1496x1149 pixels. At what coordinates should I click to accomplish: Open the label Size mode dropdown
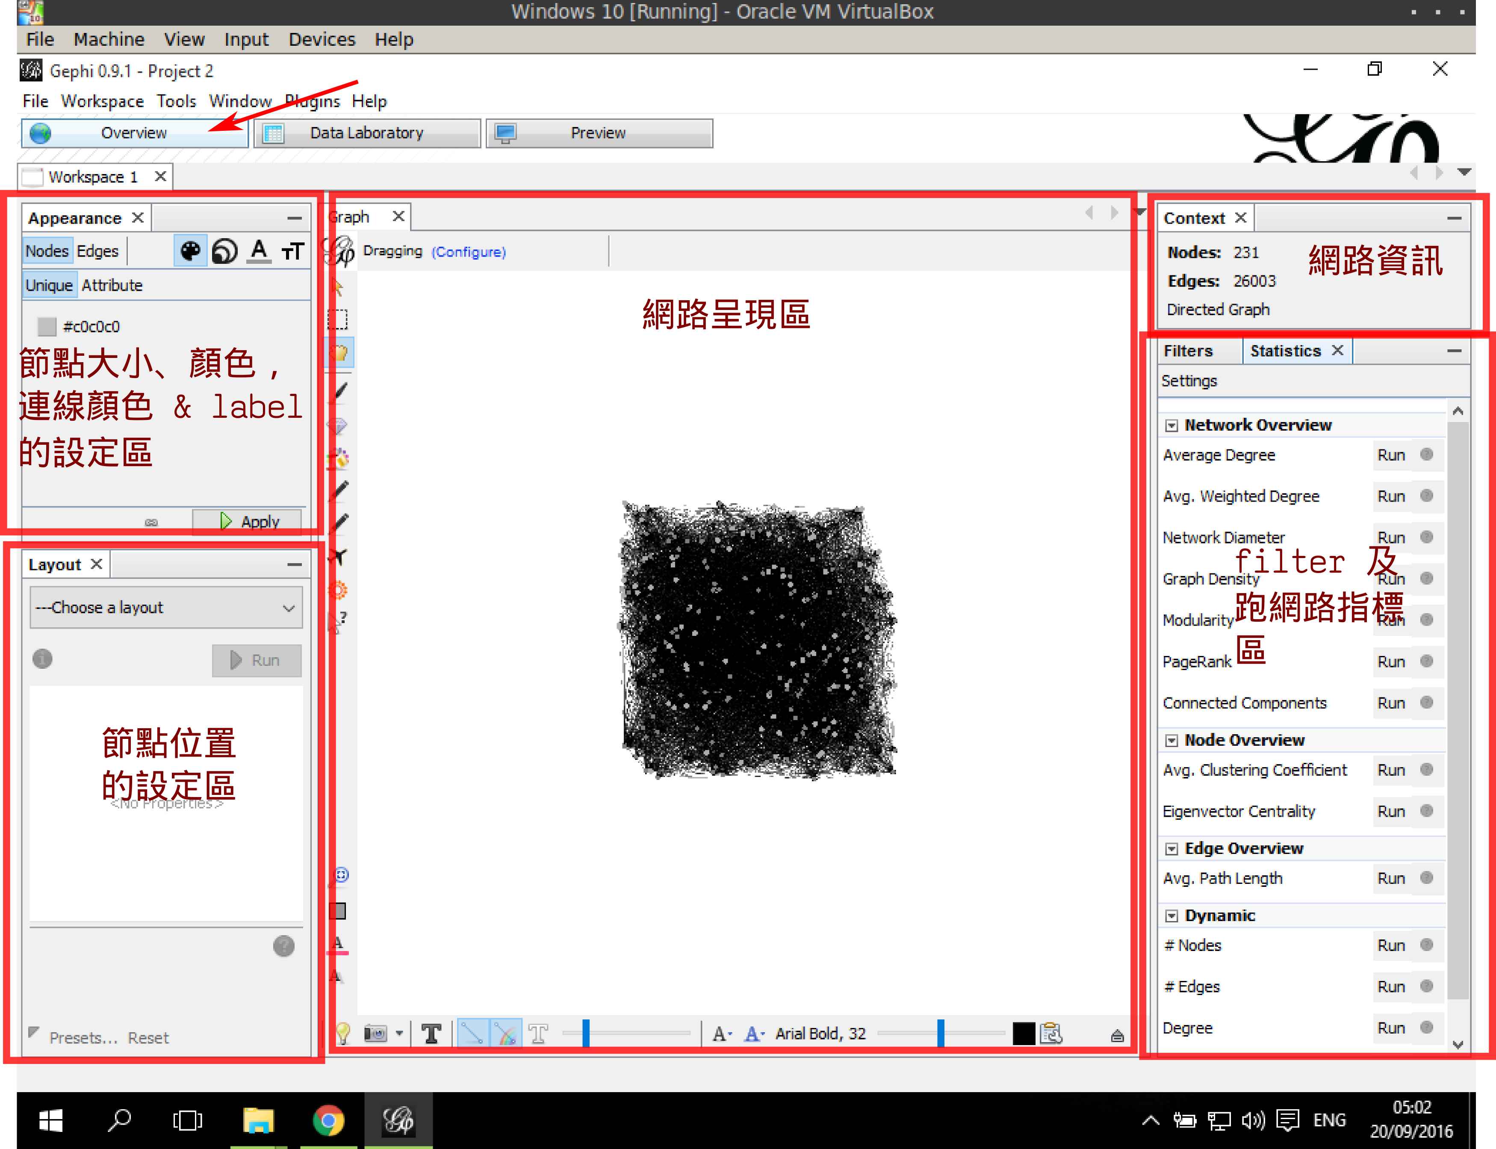(x=722, y=1034)
